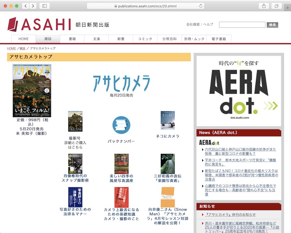This screenshot has width=291, height=233.
Task: Select the 分冊百科 navigation tab
Action: (x=170, y=39)
